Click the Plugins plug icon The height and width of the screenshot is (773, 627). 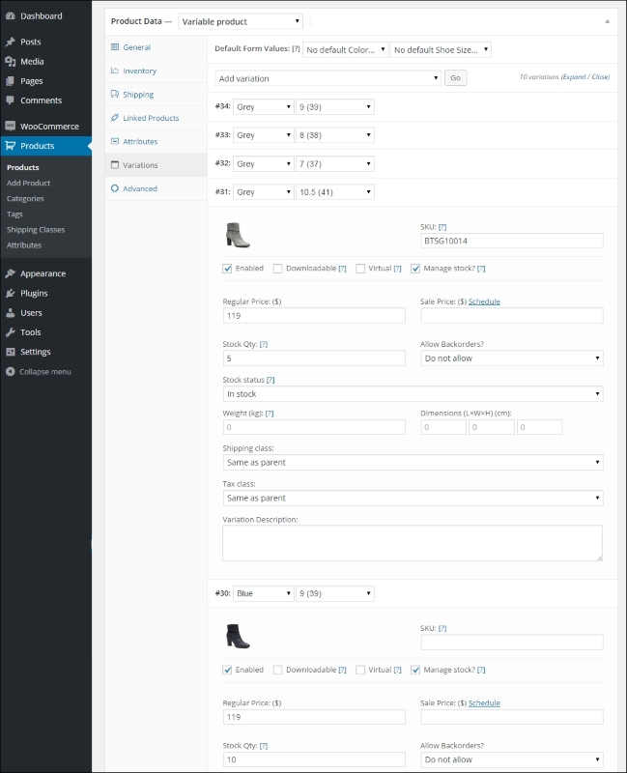(x=11, y=293)
